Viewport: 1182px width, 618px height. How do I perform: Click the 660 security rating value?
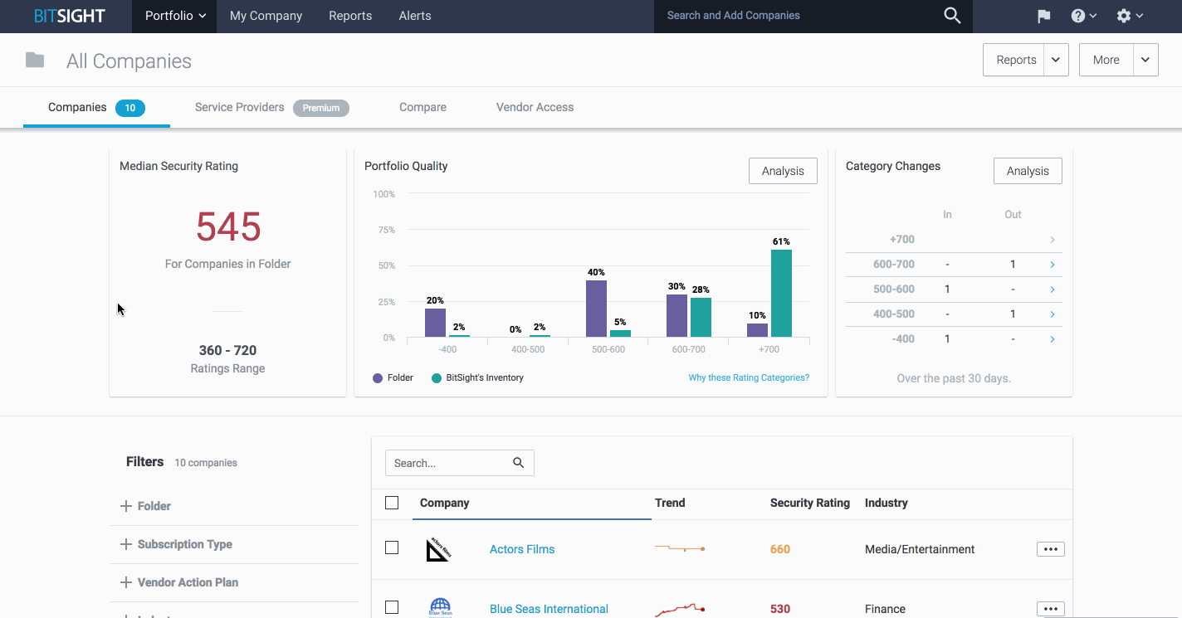780,549
